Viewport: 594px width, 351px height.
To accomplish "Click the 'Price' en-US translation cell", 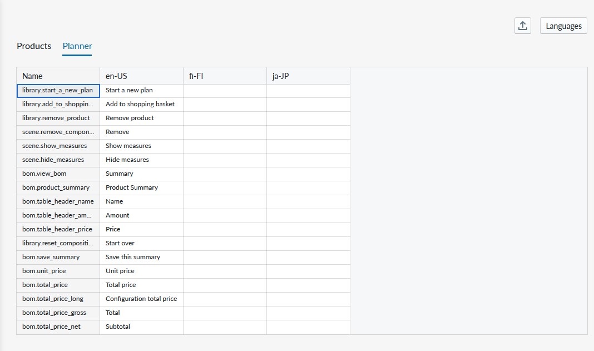I will tap(142, 230).
